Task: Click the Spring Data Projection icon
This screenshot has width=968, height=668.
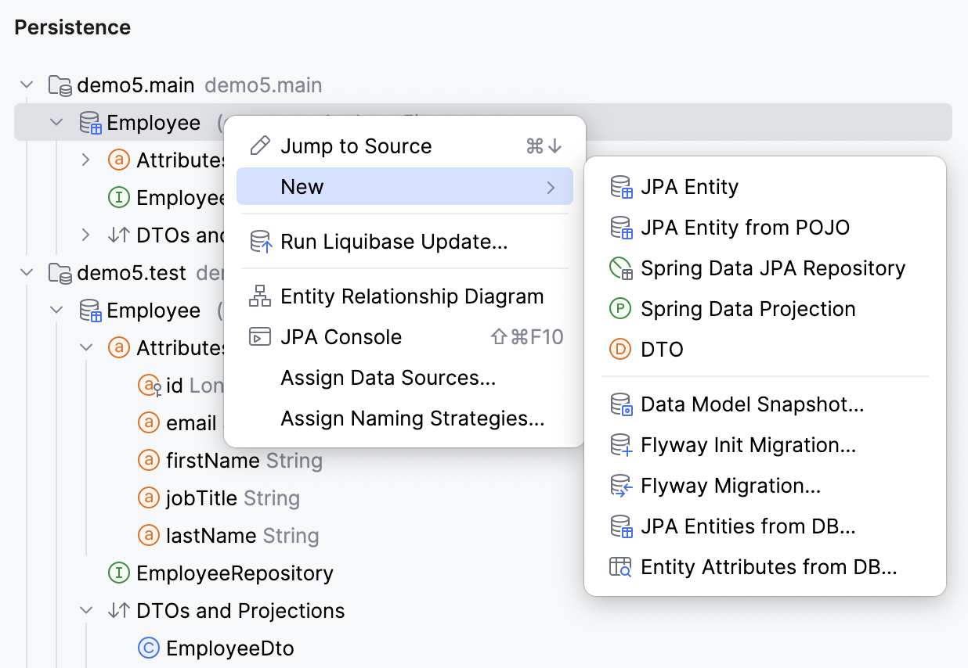Action: click(619, 310)
